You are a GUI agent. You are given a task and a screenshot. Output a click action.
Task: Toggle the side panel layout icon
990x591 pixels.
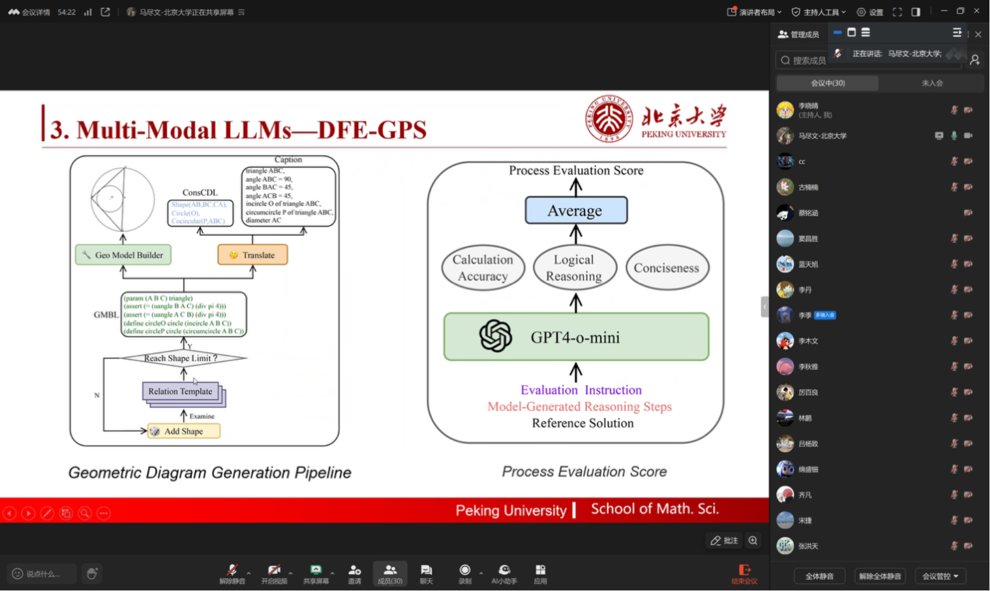pos(916,12)
